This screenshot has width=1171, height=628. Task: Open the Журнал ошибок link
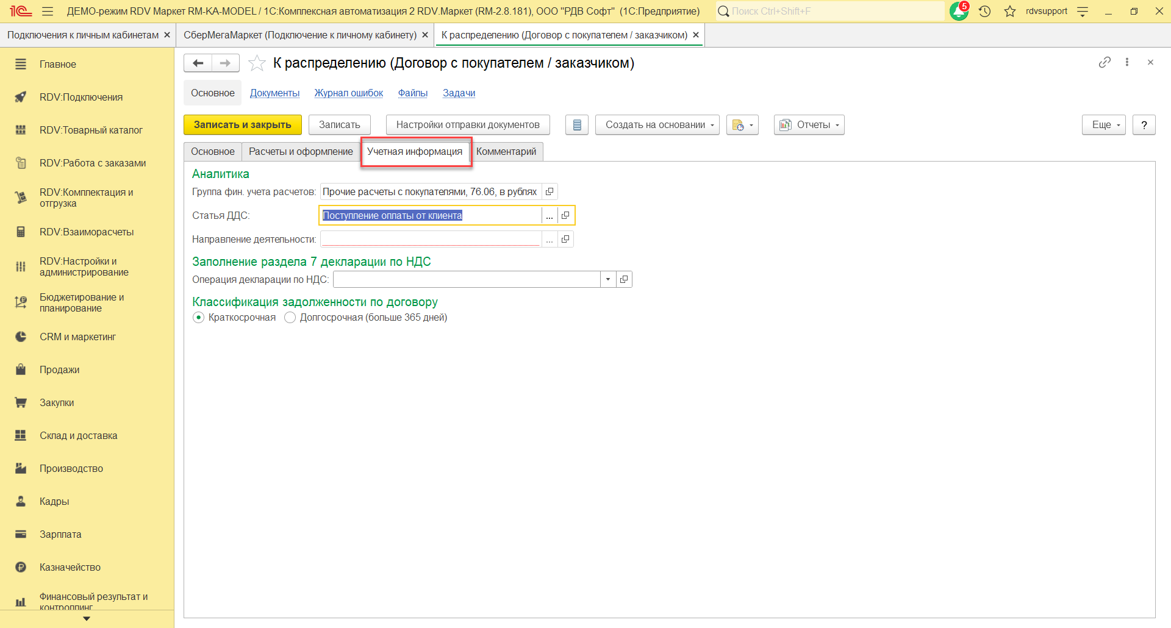point(348,93)
